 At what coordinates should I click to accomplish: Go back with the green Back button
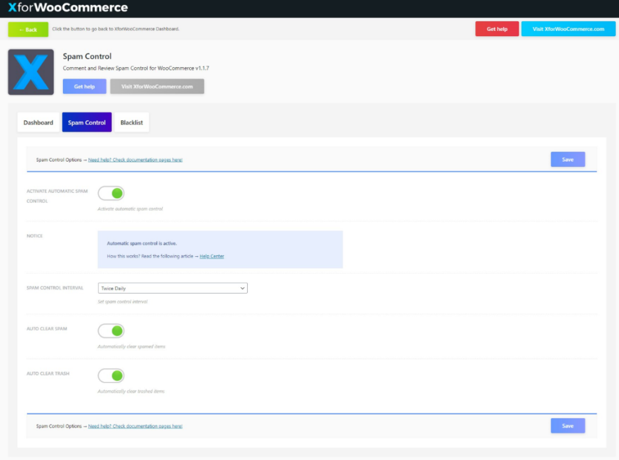[x=28, y=30]
